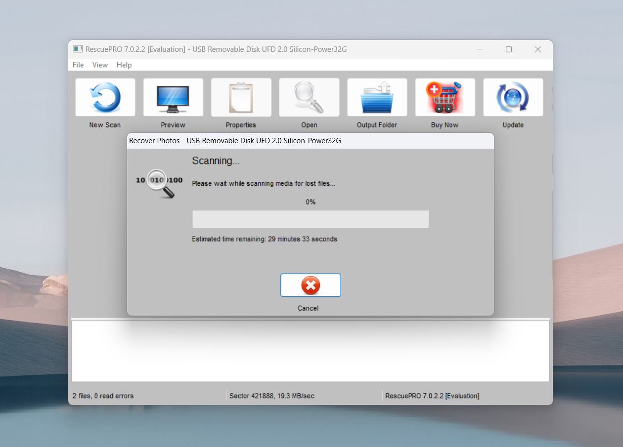Click the estimated time remaining text

(265, 239)
